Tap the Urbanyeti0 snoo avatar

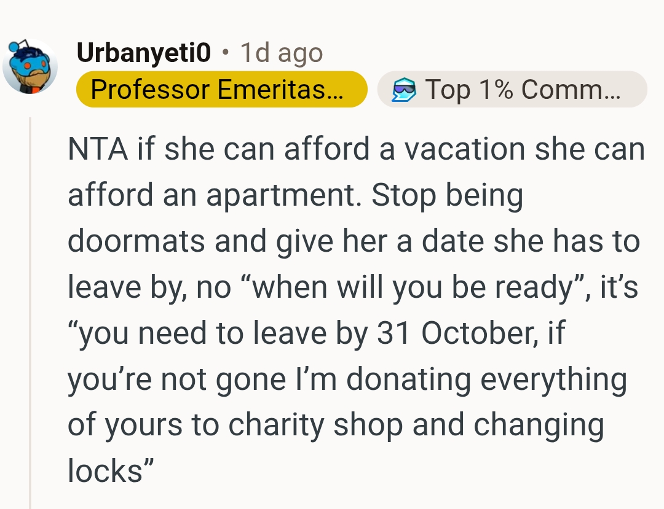pos(30,66)
